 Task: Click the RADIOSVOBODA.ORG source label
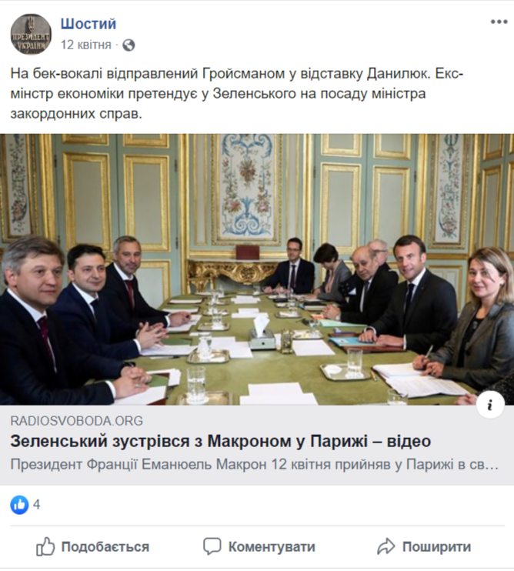[76, 421]
